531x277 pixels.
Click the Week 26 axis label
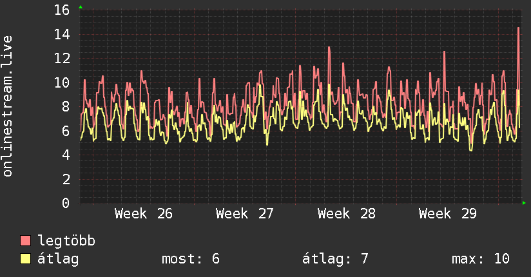click(144, 214)
